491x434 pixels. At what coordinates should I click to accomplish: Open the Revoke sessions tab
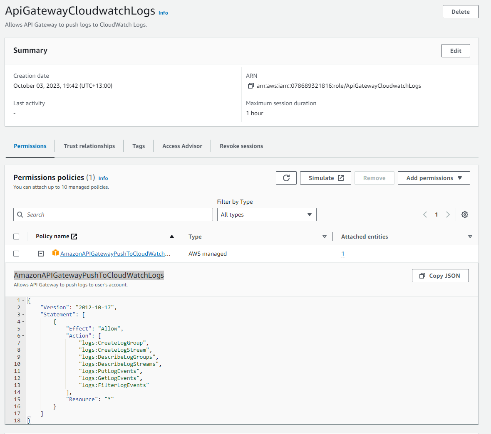(241, 146)
